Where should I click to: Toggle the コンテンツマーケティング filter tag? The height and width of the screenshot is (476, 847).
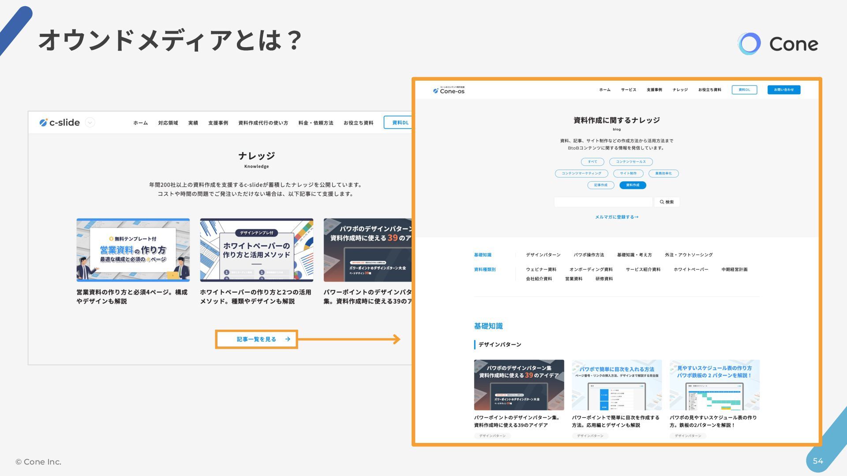tap(581, 174)
